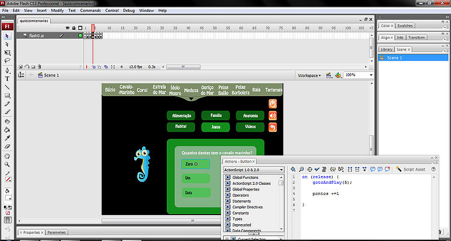This screenshot has width=451, height=241.
Task: Open the stage zoom 100% dropdown
Action: click(357, 75)
